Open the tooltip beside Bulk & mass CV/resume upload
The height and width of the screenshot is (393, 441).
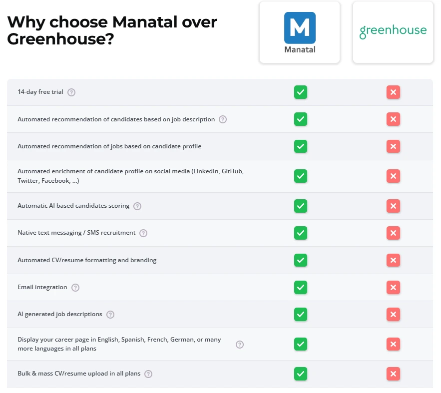pyautogui.click(x=148, y=374)
